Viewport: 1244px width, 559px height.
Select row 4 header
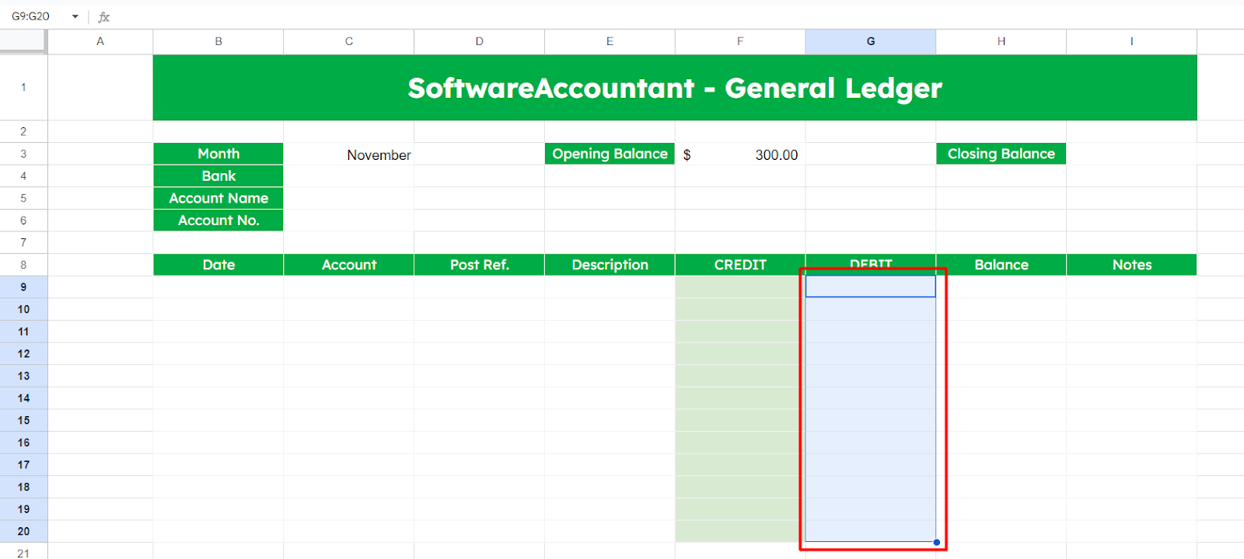pyautogui.click(x=23, y=176)
